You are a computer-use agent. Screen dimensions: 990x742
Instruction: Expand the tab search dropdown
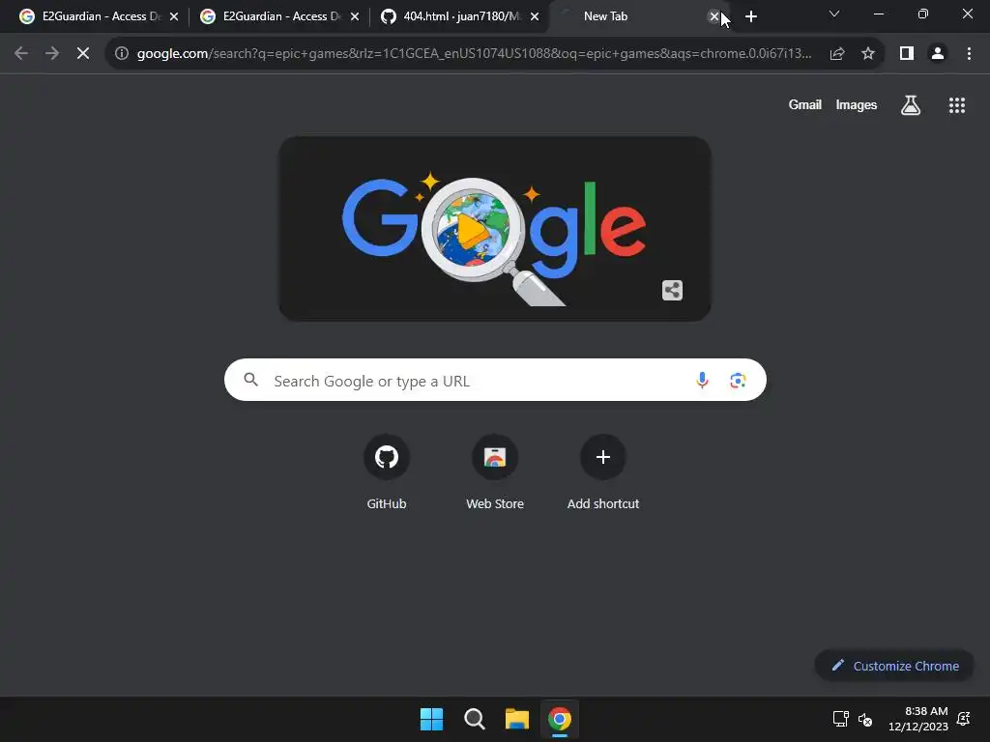coord(834,14)
